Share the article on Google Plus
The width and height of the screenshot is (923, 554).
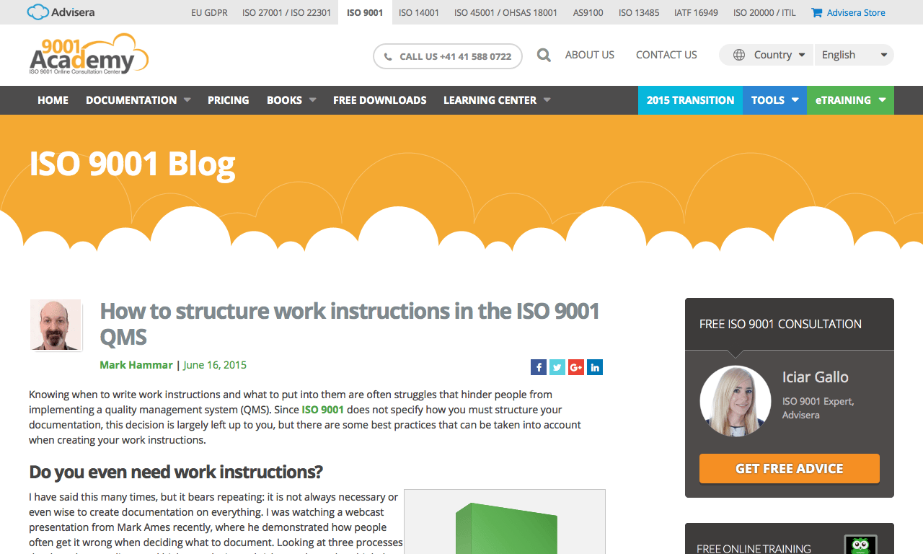576,367
